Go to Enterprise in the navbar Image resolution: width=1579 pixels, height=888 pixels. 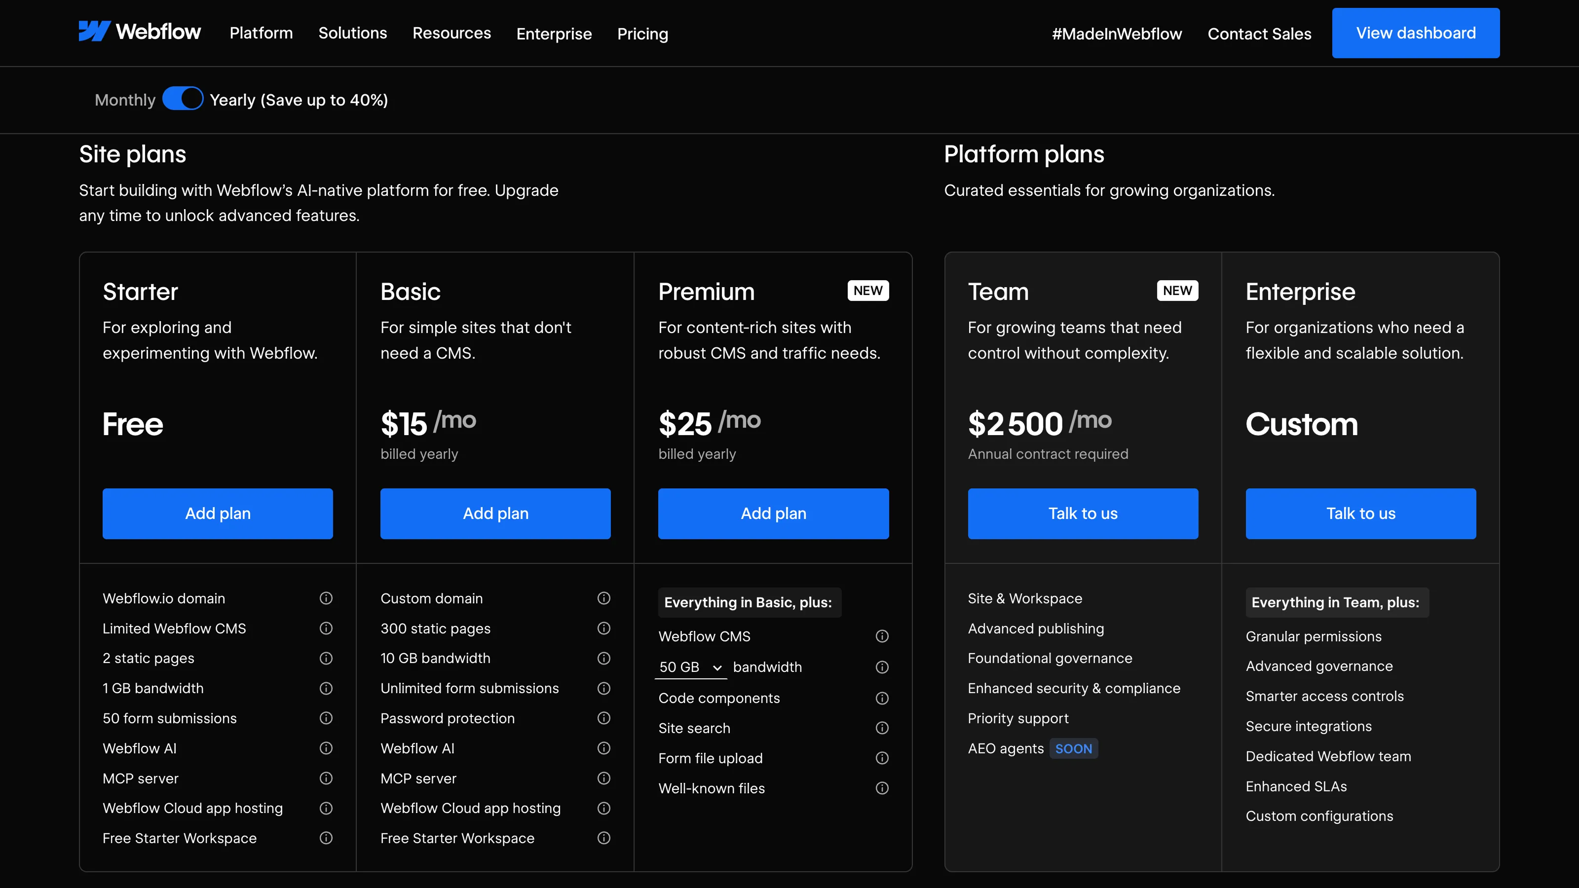(554, 34)
